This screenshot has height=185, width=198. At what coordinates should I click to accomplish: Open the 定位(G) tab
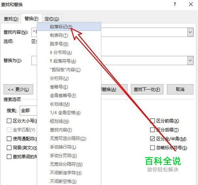(52, 19)
